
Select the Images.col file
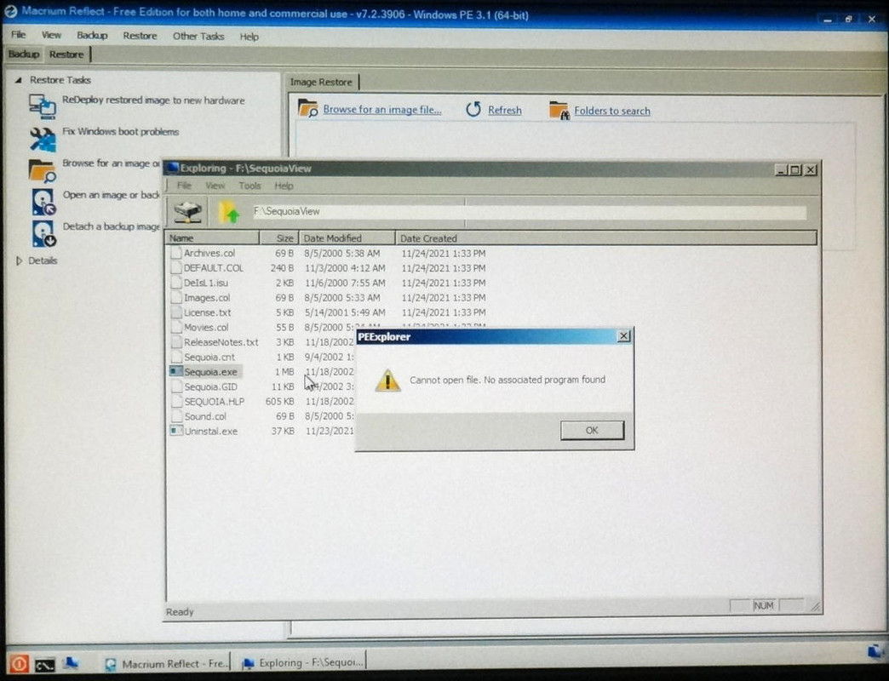pyautogui.click(x=207, y=297)
